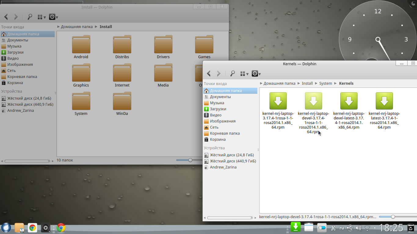The image size is (417, 234).
Task: Click the back arrow in Kernels window
Action: 209,73
